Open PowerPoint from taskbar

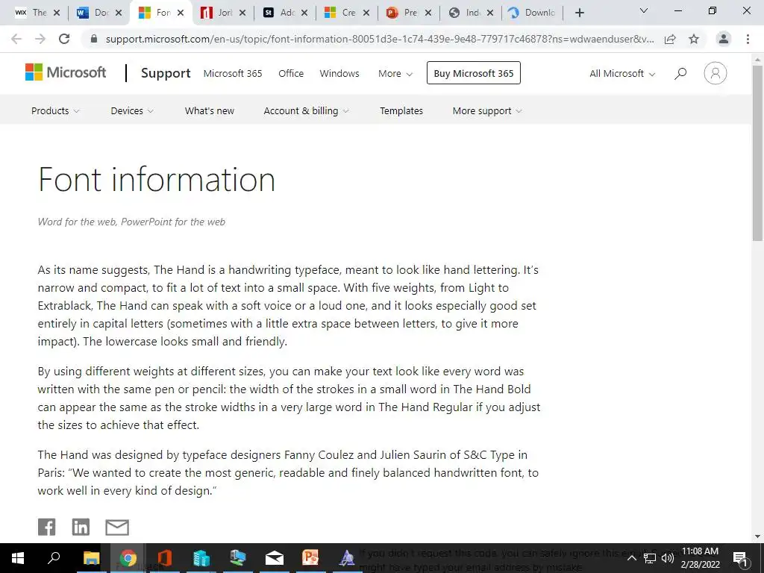[x=310, y=558]
